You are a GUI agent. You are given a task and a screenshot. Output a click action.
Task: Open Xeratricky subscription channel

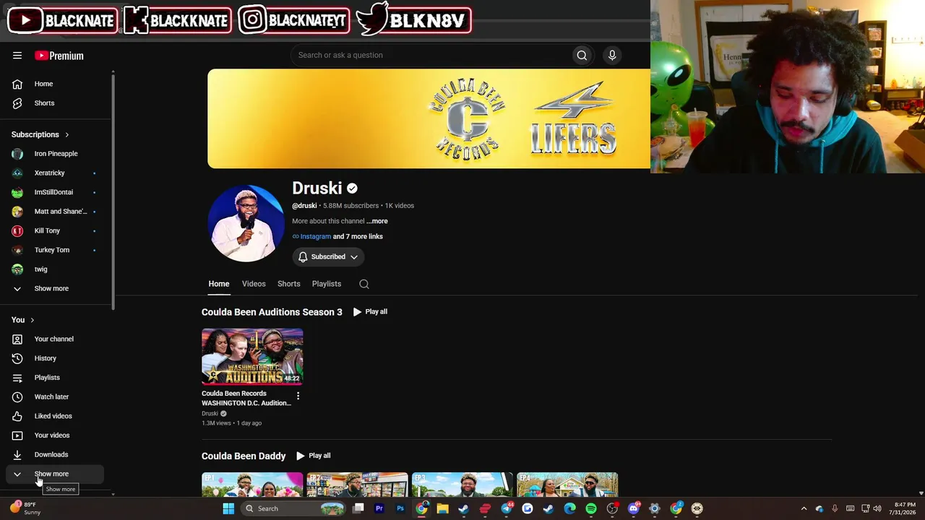click(x=56, y=173)
